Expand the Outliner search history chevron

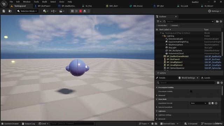212,21
